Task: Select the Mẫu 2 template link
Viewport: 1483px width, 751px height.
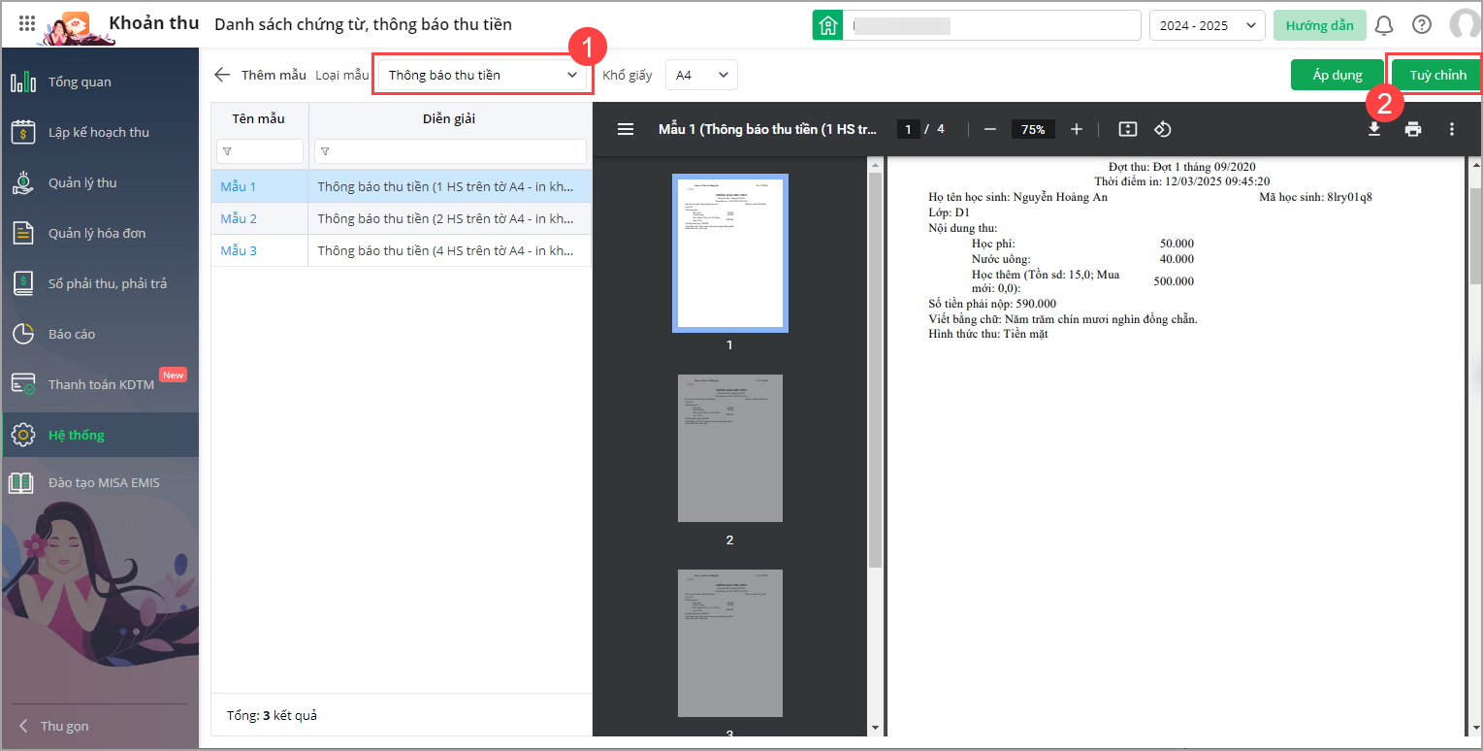Action: click(239, 218)
